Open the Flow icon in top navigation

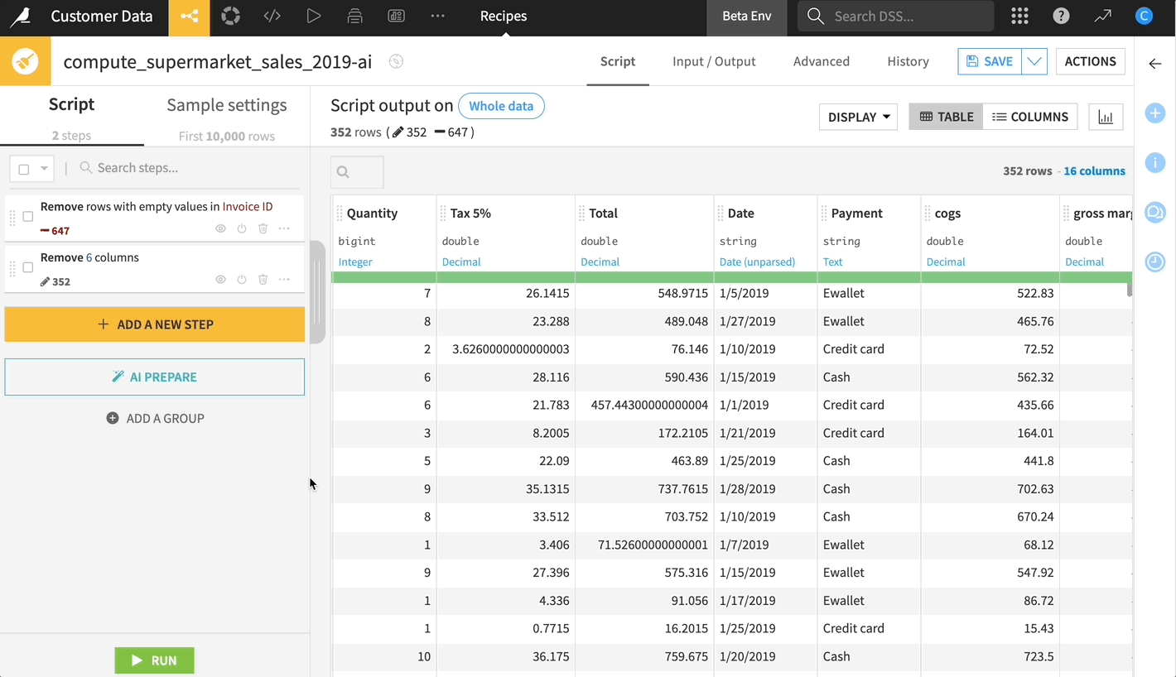pyautogui.click(x=189, y=17)
